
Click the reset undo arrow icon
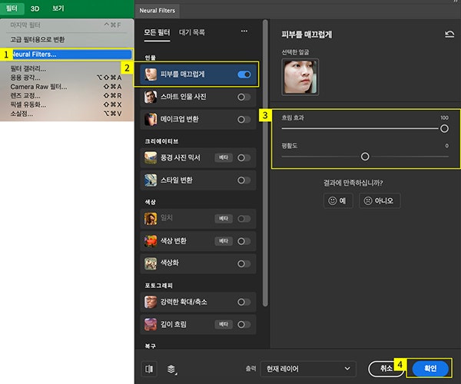(x=449, y=35)
